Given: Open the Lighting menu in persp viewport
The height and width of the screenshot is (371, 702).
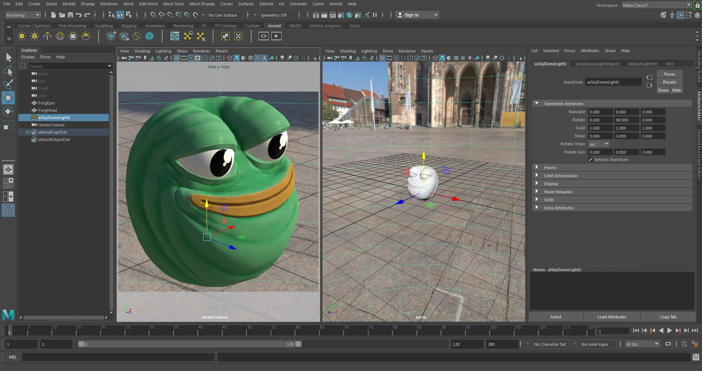Looking at the screenshot, I should 369,51.
